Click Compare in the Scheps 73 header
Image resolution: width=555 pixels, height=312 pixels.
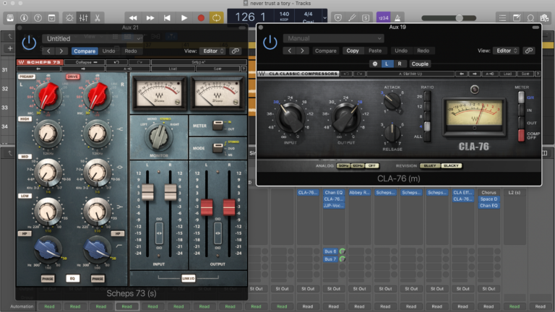click(x=84, y=51)
